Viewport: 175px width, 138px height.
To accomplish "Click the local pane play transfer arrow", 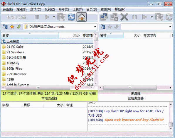I will 47,17.
